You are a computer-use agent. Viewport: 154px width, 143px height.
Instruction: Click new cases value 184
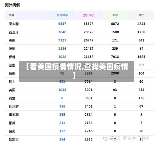point(62,139)
